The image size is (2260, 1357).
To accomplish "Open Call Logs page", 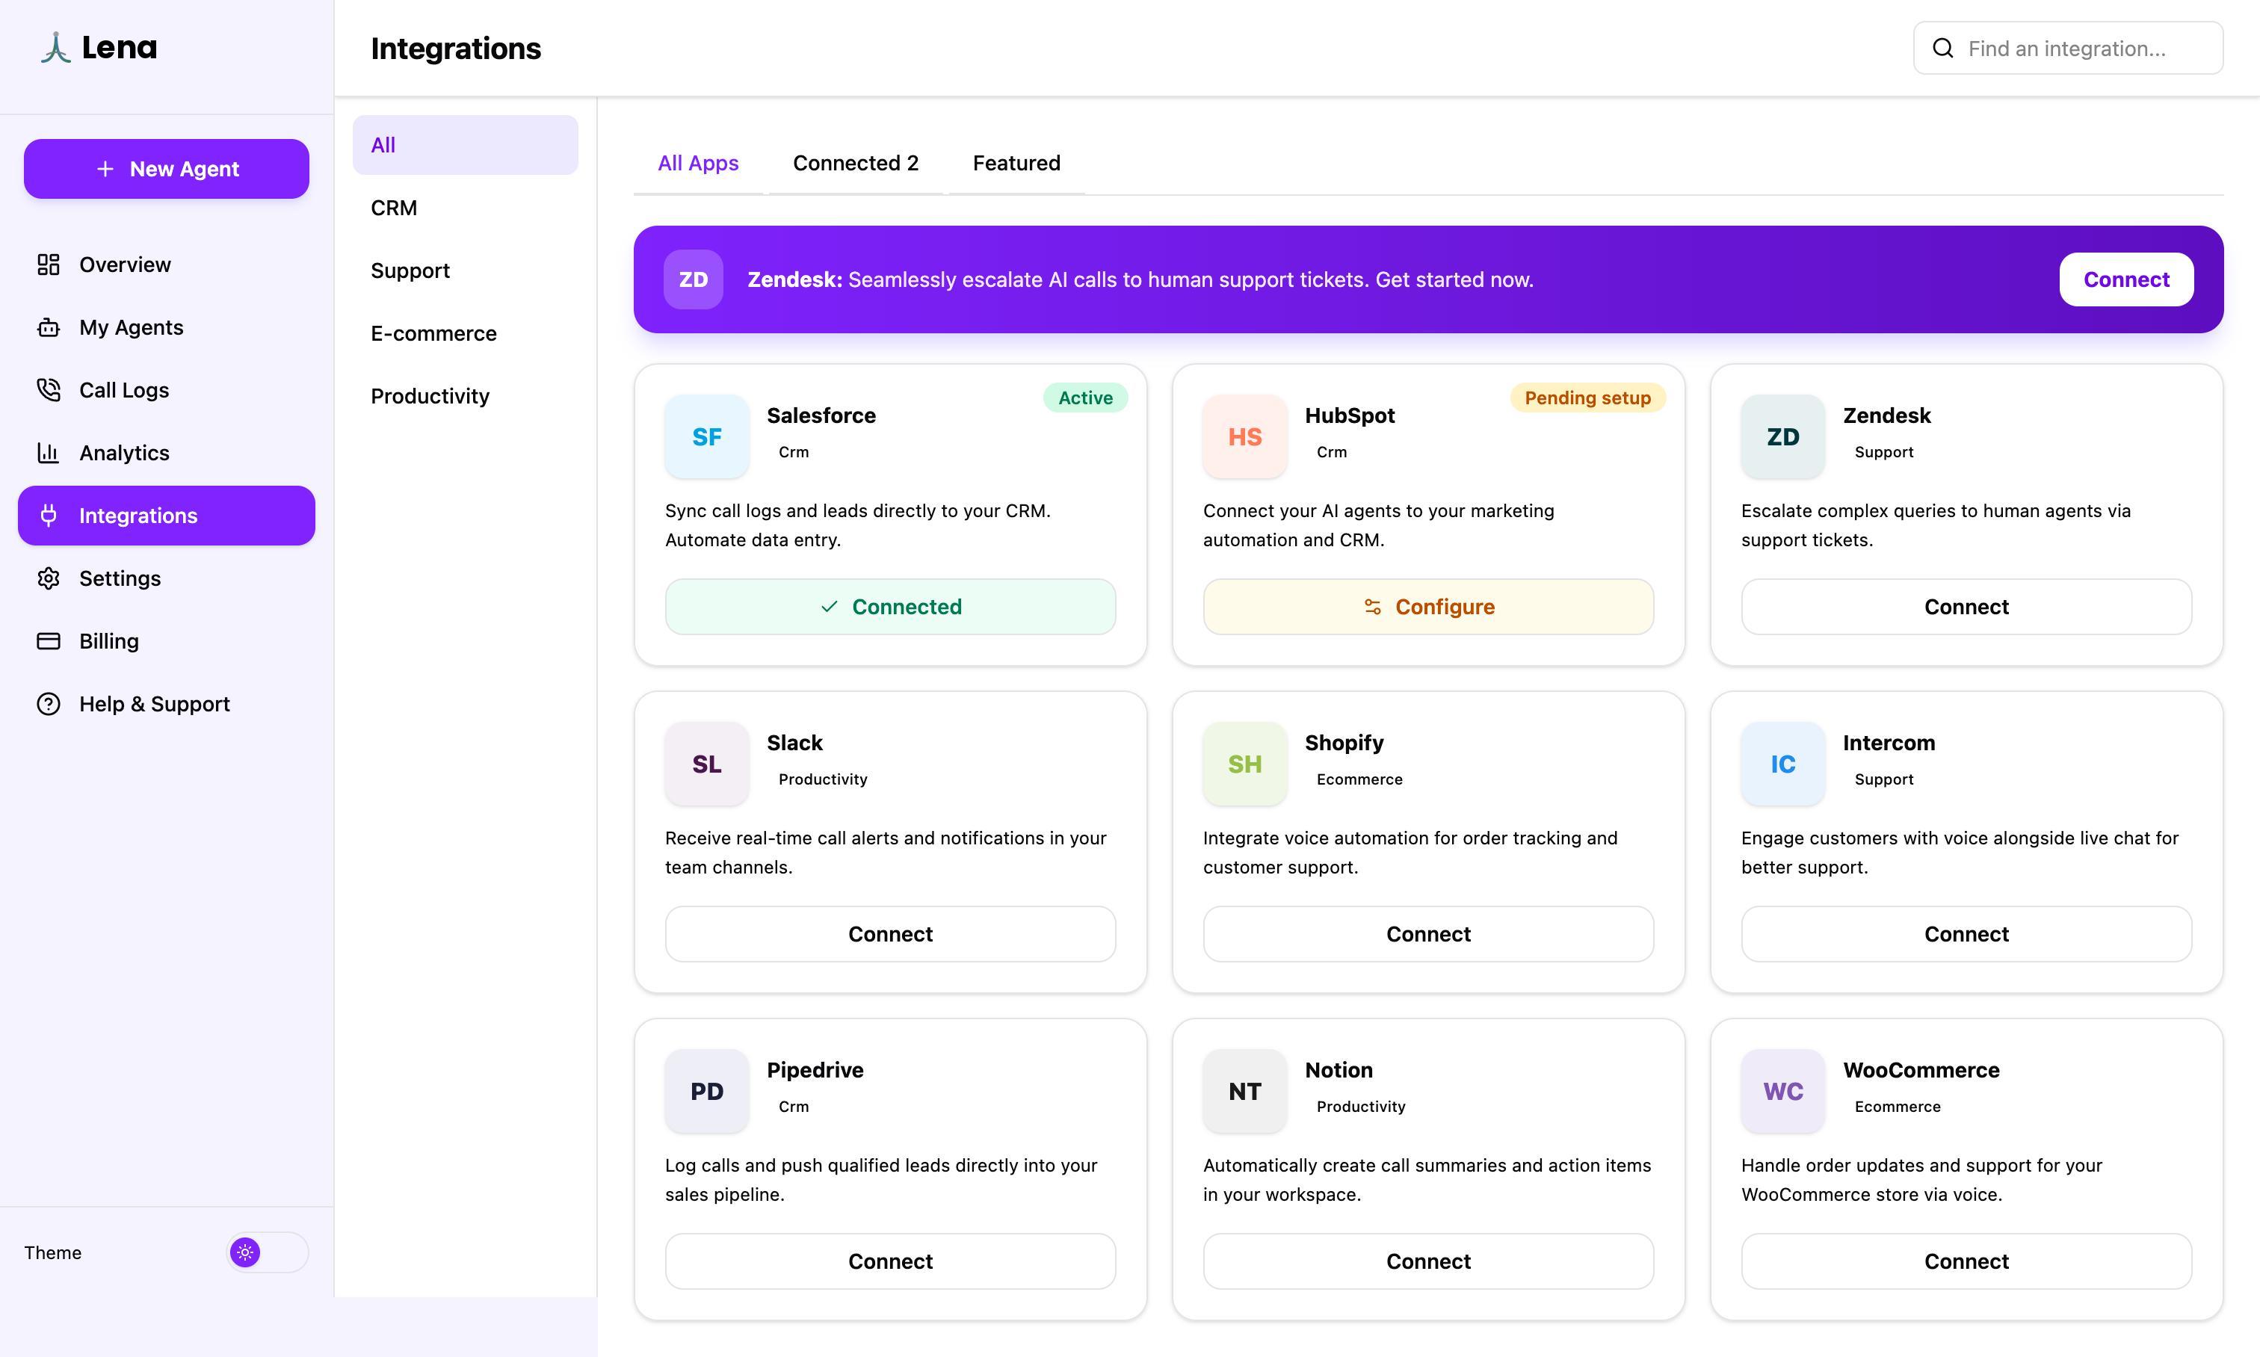I will 167,389.
